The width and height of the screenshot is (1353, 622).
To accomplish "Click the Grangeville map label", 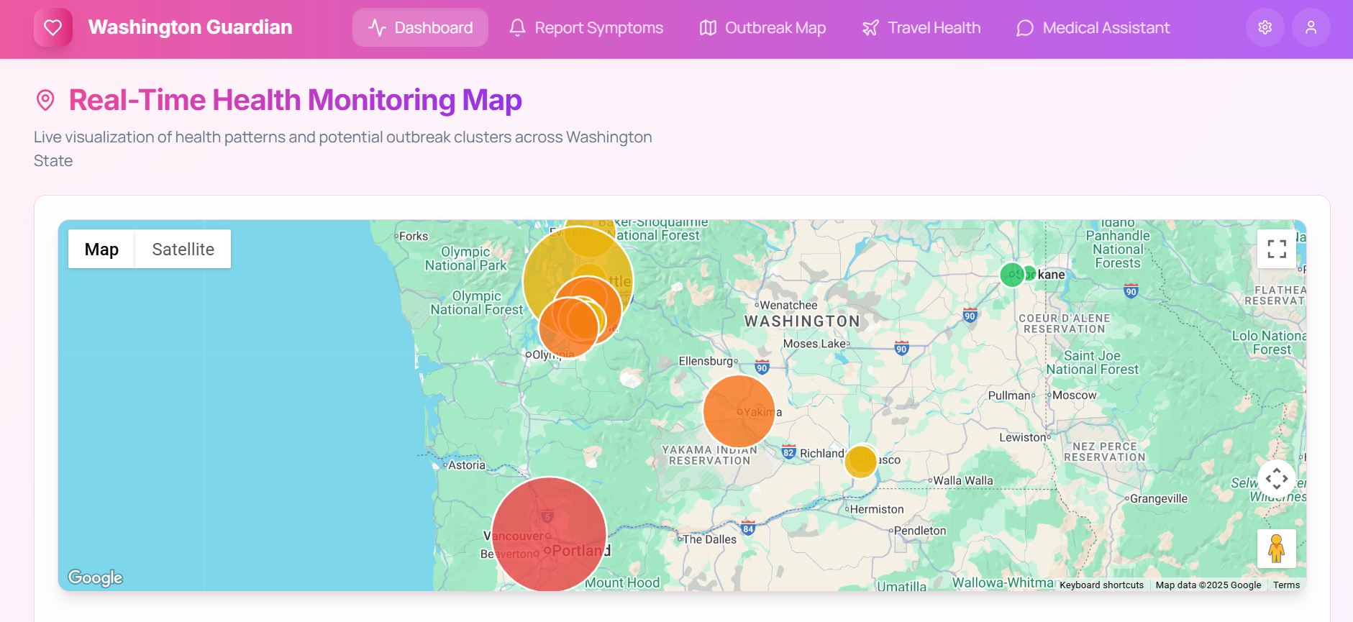I will (x=1159, y=498).
